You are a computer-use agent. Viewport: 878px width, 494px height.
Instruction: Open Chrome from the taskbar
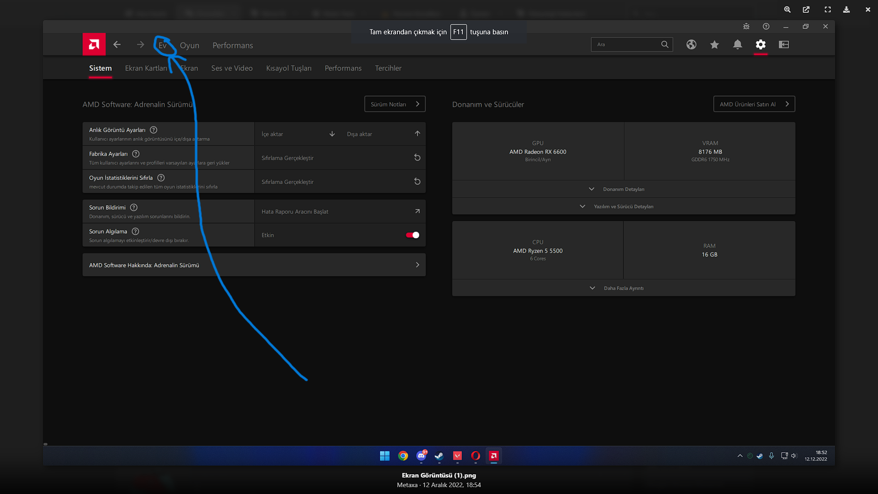click(x=403, y=456)
